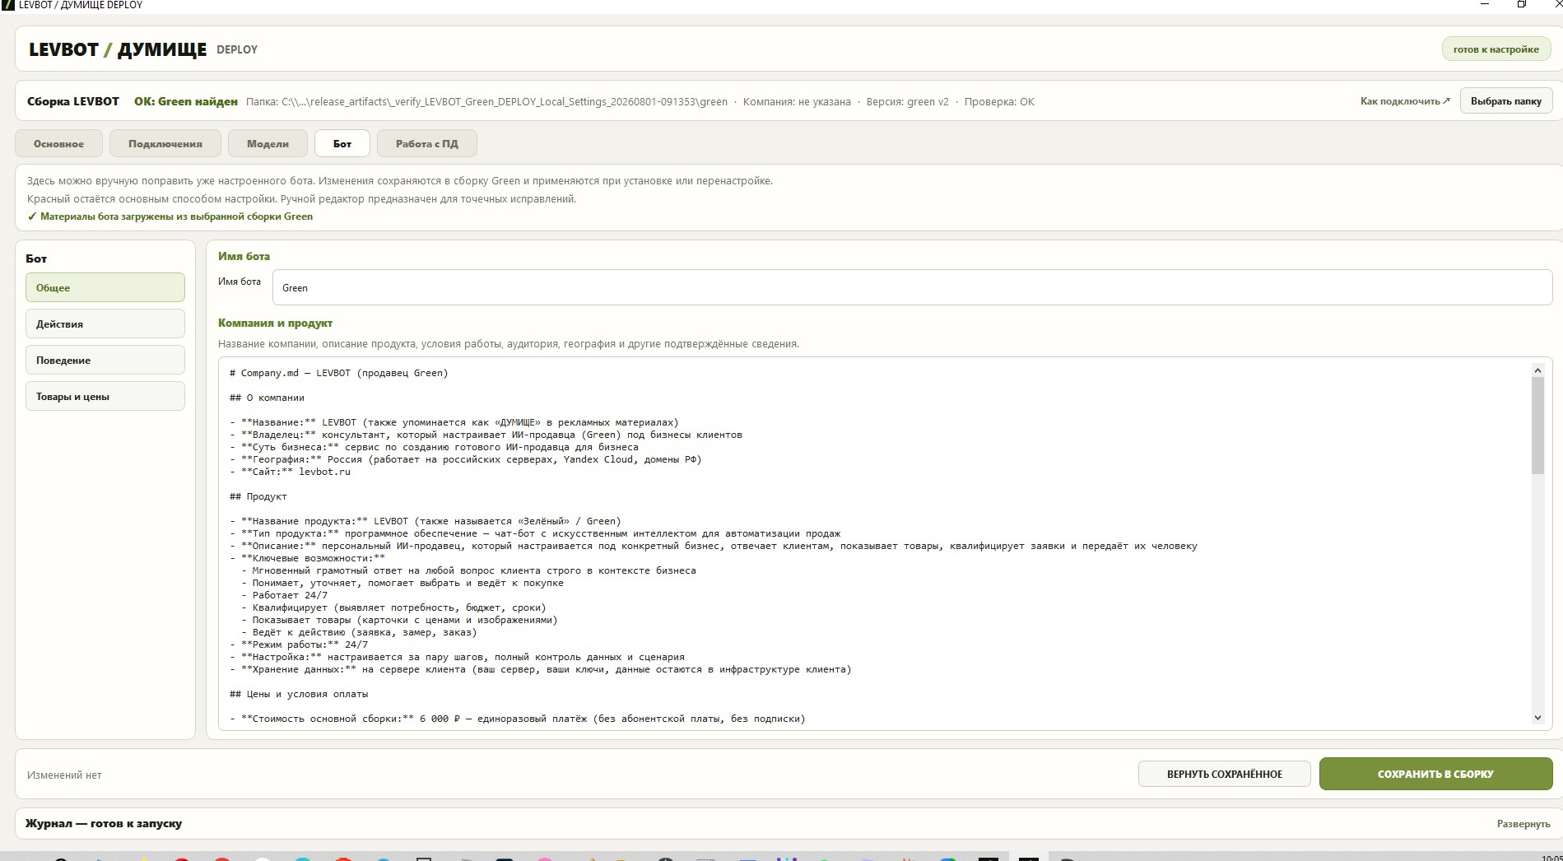Click СОХРАНИТЬ В СБОРКУ button
1563x861 pixels.
pos(1436,774)
